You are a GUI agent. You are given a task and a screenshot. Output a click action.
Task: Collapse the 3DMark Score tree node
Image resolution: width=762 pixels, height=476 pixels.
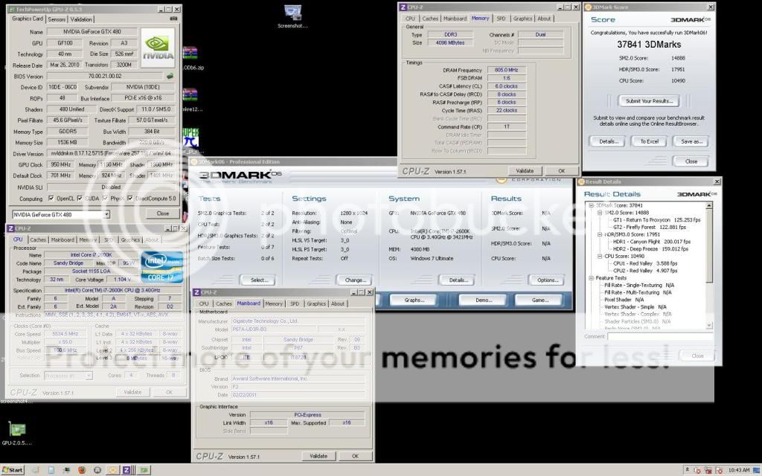pos(592,205)
